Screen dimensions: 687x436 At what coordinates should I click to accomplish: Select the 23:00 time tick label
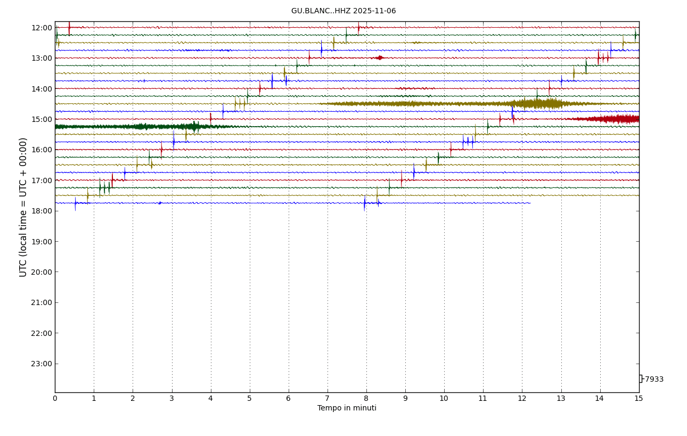tap(42, 364)
